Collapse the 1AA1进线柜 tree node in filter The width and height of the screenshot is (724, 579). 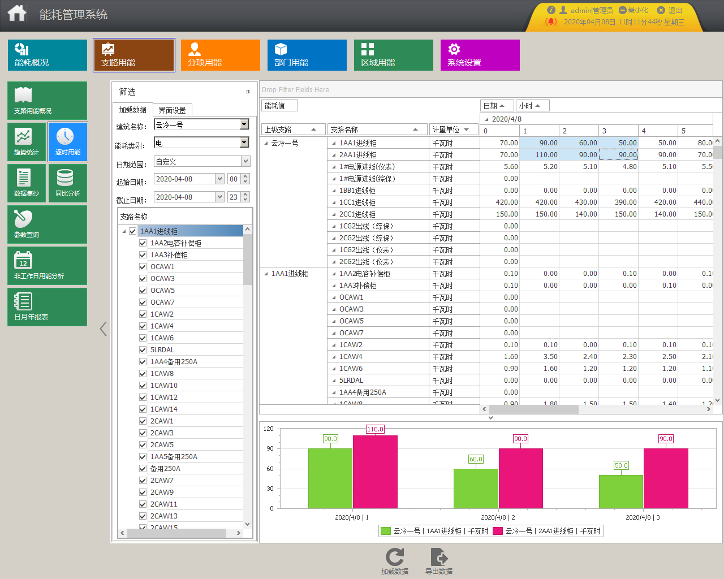124,231
